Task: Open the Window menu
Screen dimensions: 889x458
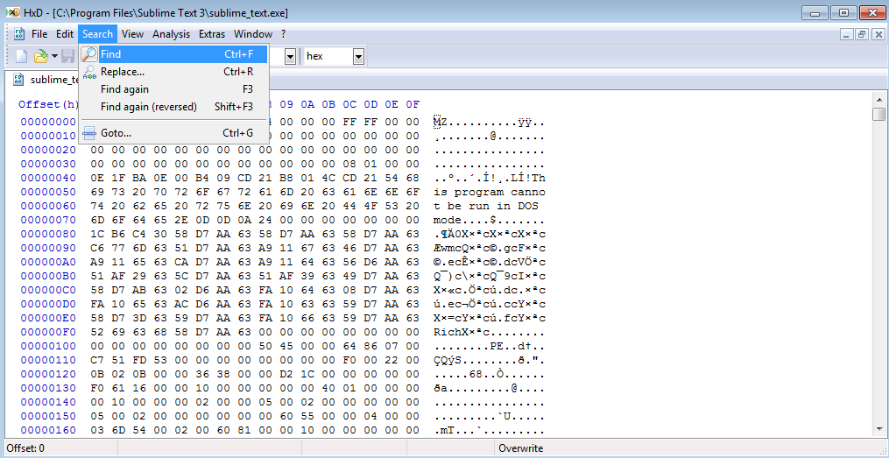Action: coord(253,34)
